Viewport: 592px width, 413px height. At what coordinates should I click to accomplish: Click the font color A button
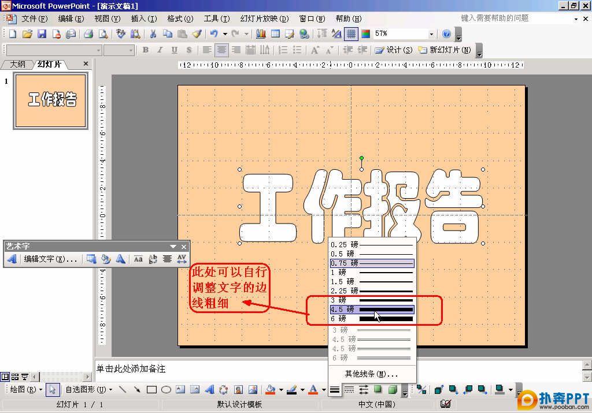[x=313, y=390]
